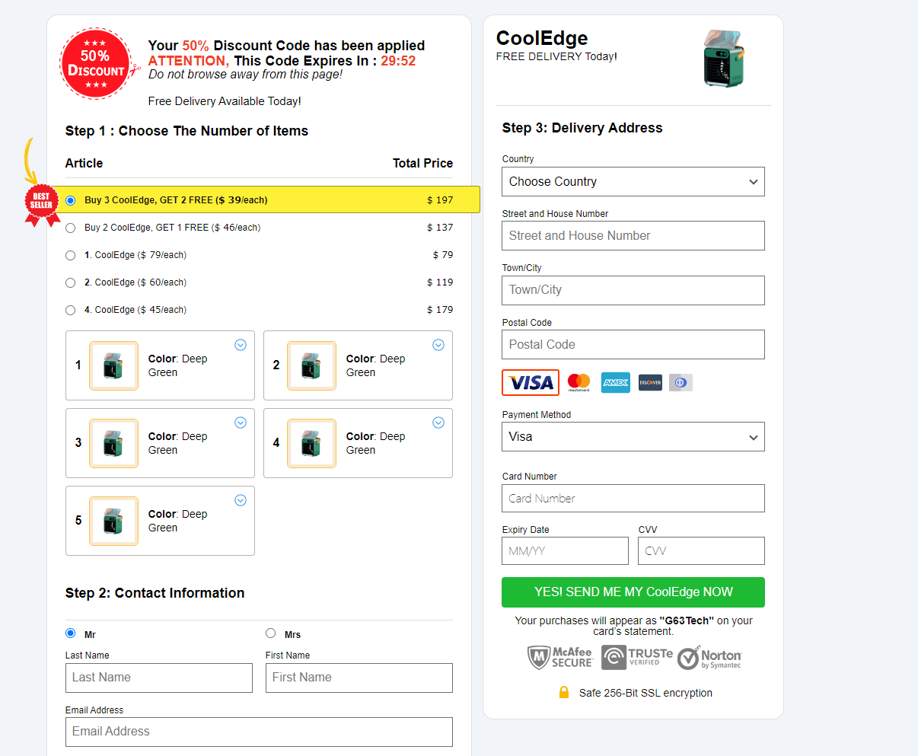Open the Payment Method dropdown

click(633, 437)
